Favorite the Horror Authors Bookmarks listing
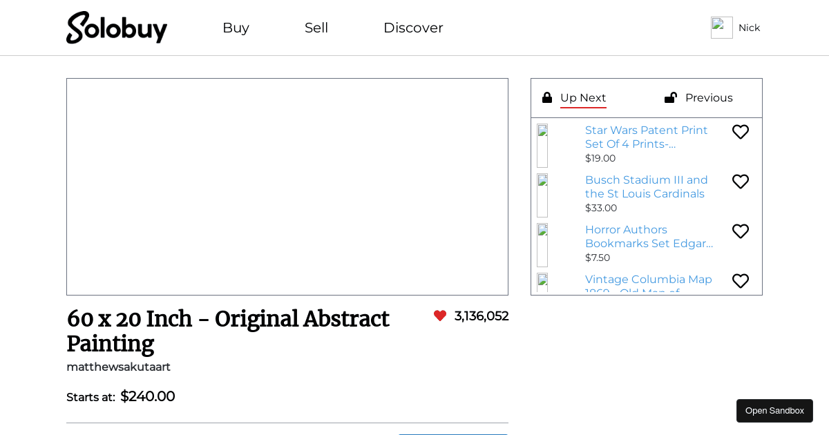The height and width of the screenshot is (435, 829). [741, 231]
